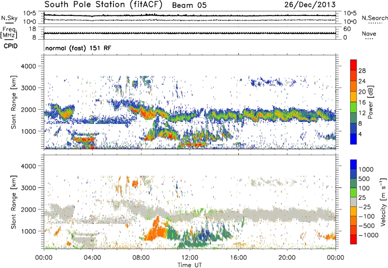Viewport: 388px width, 268px height.
Task: Click the '-1000' tick on the velocity colorbar
Action: [368, 235]
